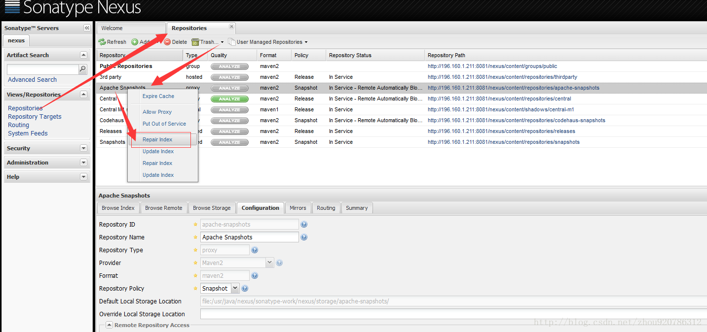Click the help icon beside Repository Type
This screenshot has height=332, width=707.
click(255, 250)
